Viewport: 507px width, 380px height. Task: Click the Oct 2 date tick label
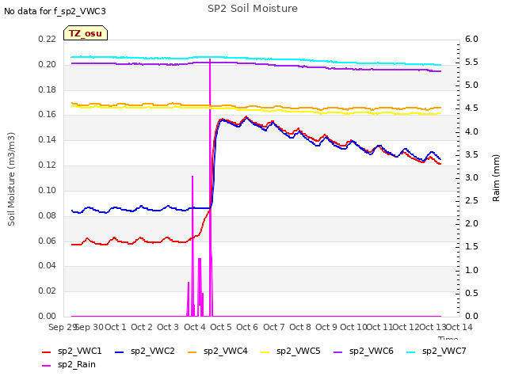(x=142, y=327)
